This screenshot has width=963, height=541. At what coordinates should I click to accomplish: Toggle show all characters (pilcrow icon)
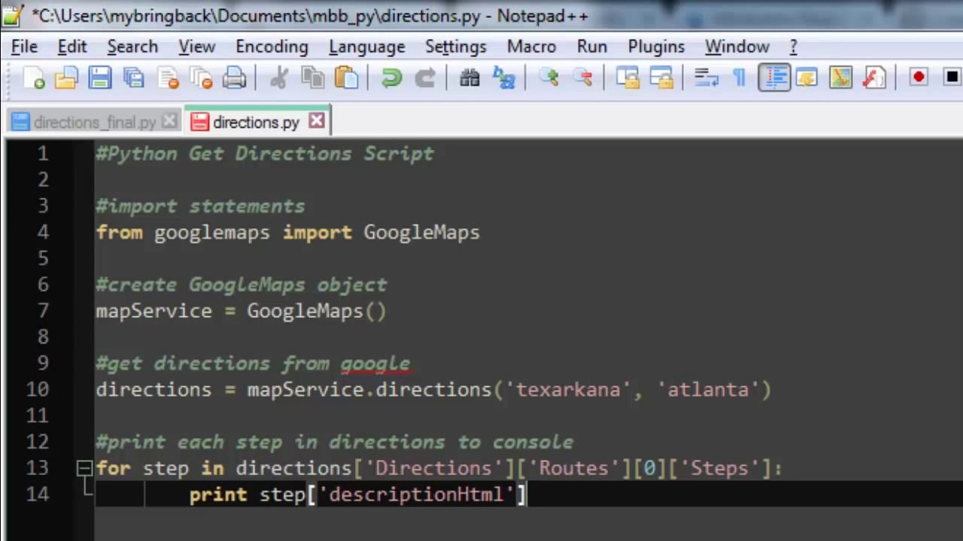tap(740, 77)
